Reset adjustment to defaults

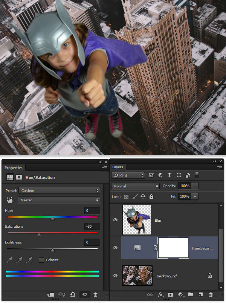coord(73,294)
